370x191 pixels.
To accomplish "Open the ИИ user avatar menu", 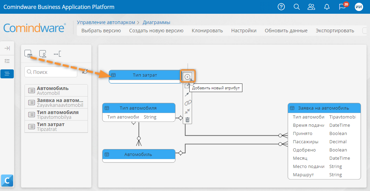I will point(359,7).
